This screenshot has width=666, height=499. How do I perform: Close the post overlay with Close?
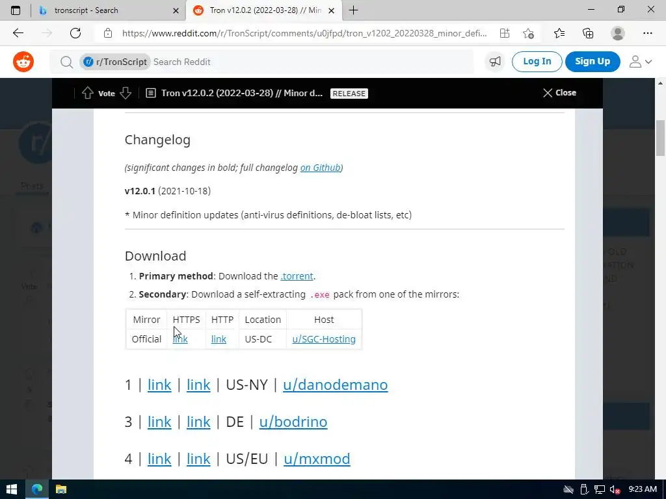(x=559, y=93)
